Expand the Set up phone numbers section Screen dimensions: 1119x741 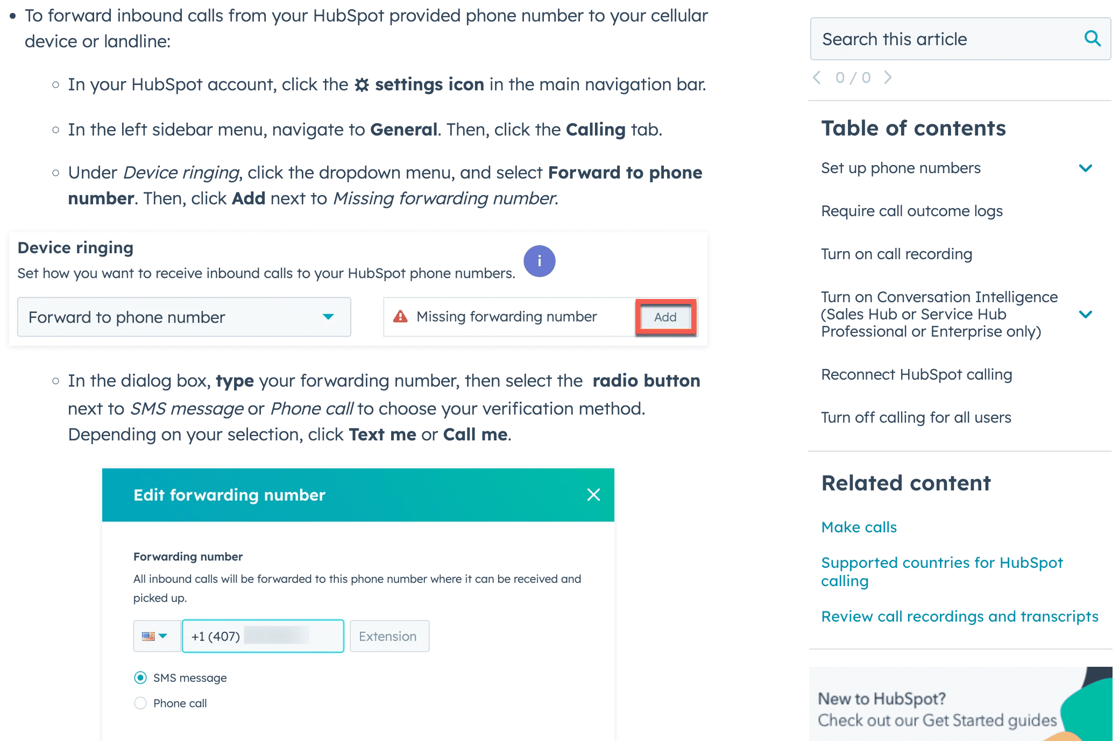tap(1086, 168)
